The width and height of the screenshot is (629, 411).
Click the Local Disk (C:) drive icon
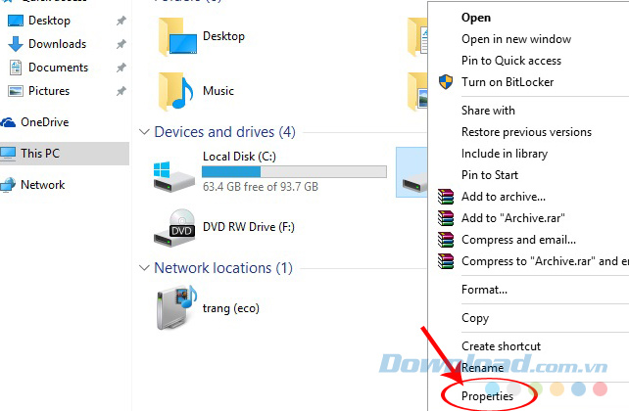pos(174,177)
